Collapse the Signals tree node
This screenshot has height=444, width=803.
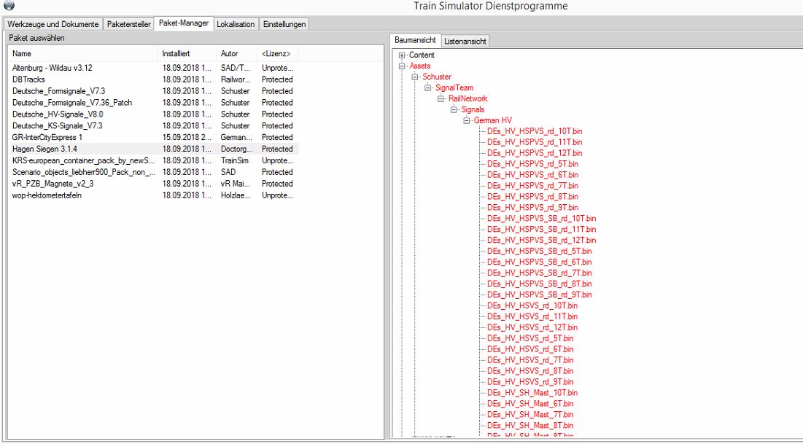point(453,109)
